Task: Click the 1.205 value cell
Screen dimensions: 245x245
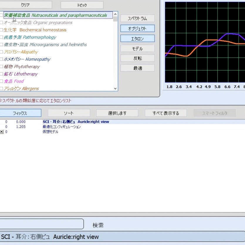Action: click(x=21, y=127)
